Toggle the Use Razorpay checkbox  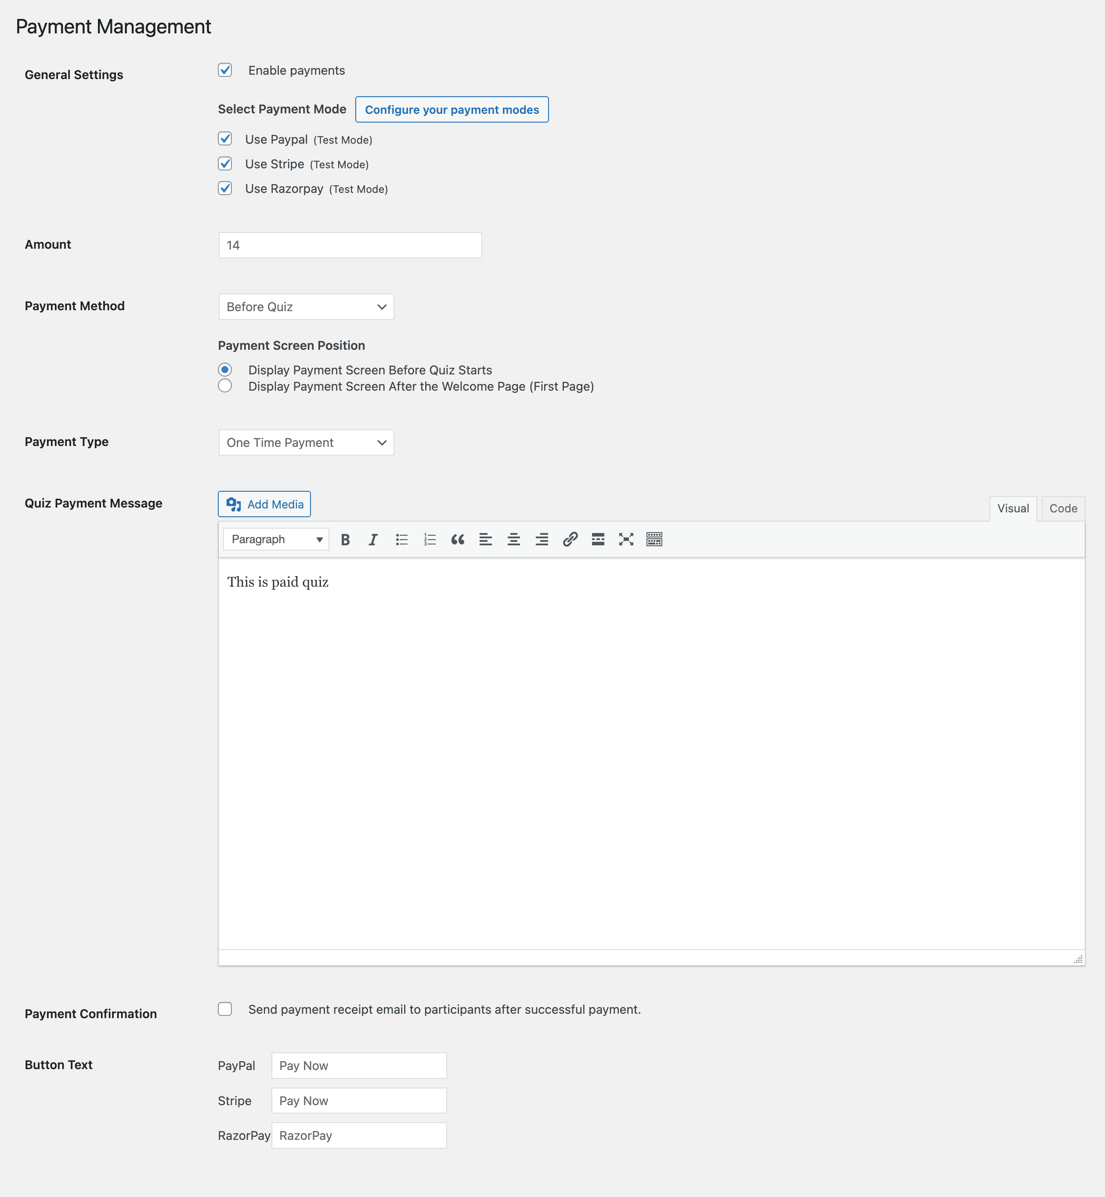click(225, 189)
